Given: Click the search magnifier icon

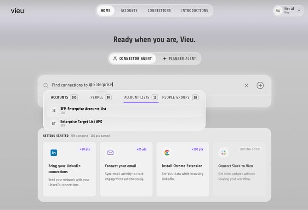Looking at the screenshot, I should pyautogui.click(x=46, y=85).
